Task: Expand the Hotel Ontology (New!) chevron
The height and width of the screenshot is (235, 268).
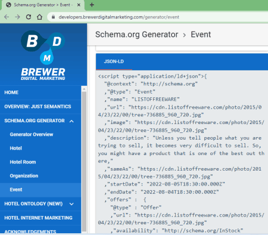Action: (x=71, y=204)
